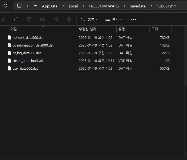187x160 pixels.
Task: Open the three-dot more options menu
Action: [x=134, y=19]
